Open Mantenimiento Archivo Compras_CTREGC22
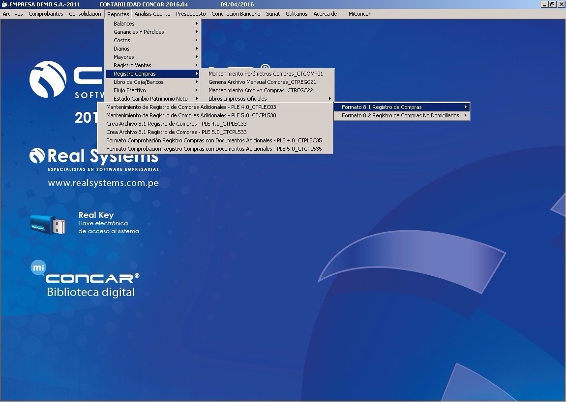The height and width of the screenshot is (402, 566). coord(267,90)
